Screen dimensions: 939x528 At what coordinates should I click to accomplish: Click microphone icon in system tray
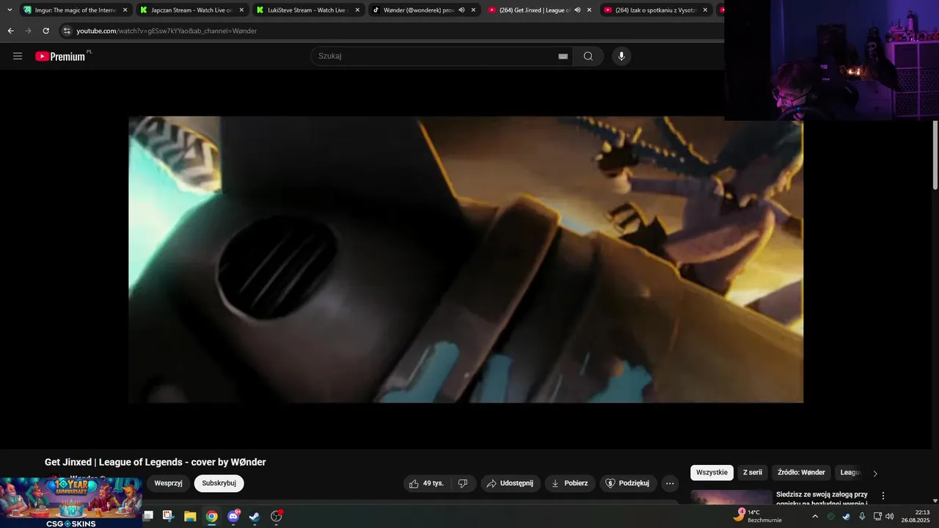(862, 516)
